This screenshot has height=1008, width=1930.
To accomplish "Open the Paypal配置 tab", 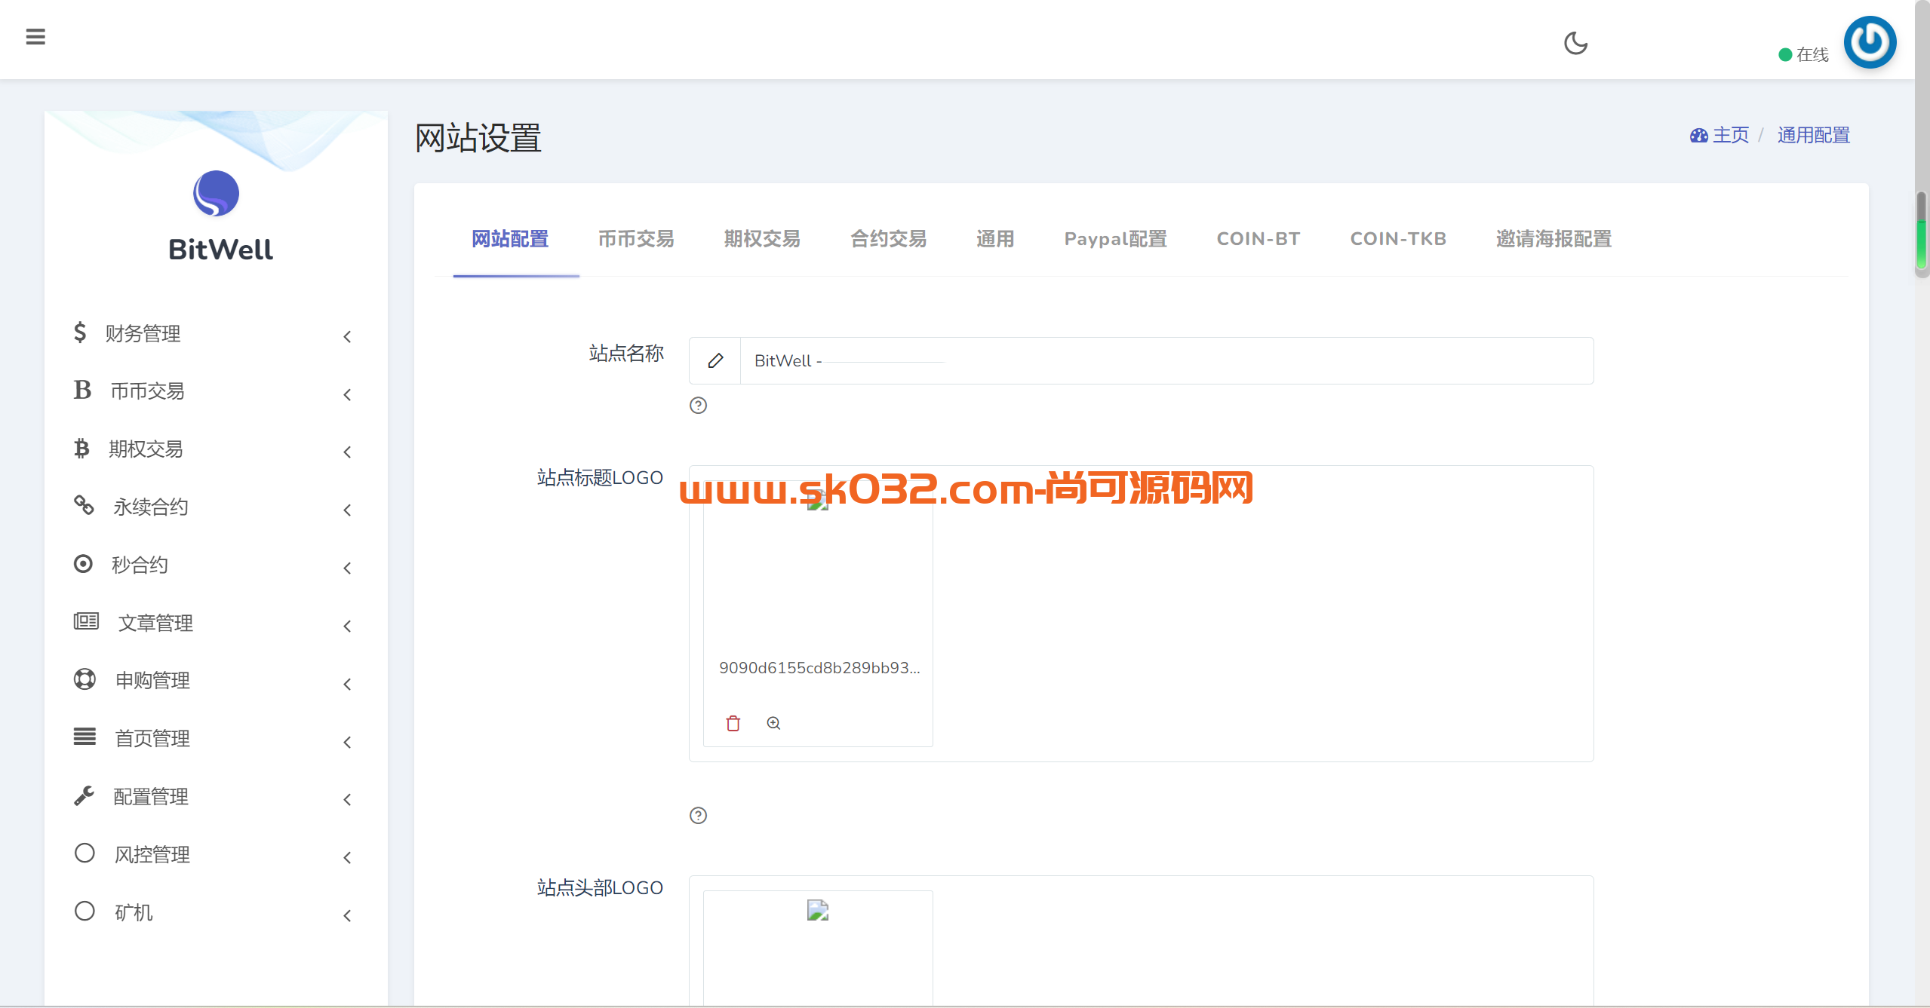I will point(1115,239).
